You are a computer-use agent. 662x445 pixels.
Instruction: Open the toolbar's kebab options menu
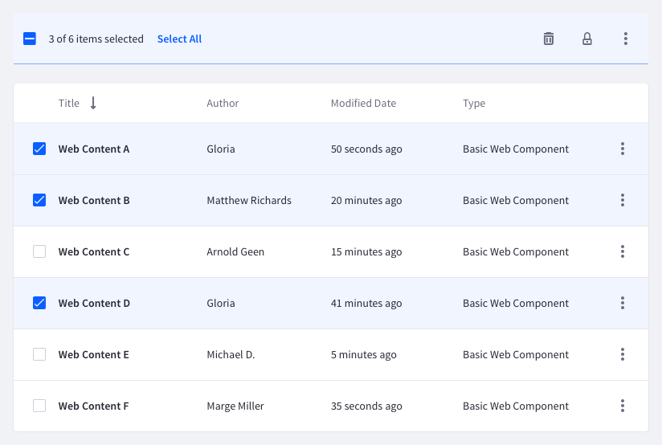(626, 39)
